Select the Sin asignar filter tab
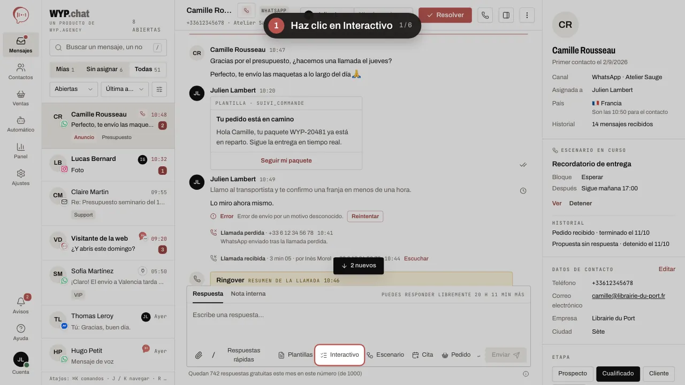 [104, 70]
